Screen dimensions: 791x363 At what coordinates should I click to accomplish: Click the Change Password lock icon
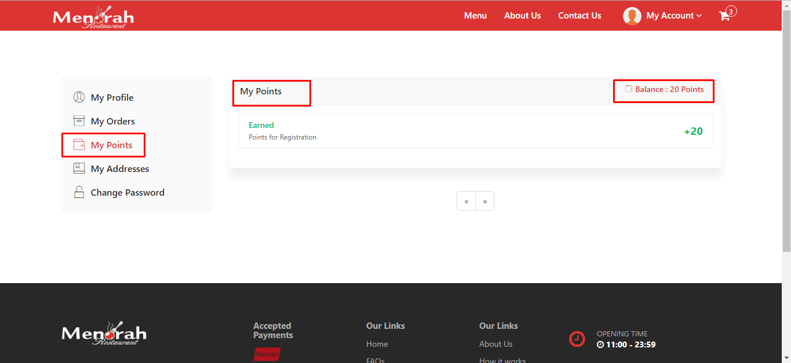(79, 192)
